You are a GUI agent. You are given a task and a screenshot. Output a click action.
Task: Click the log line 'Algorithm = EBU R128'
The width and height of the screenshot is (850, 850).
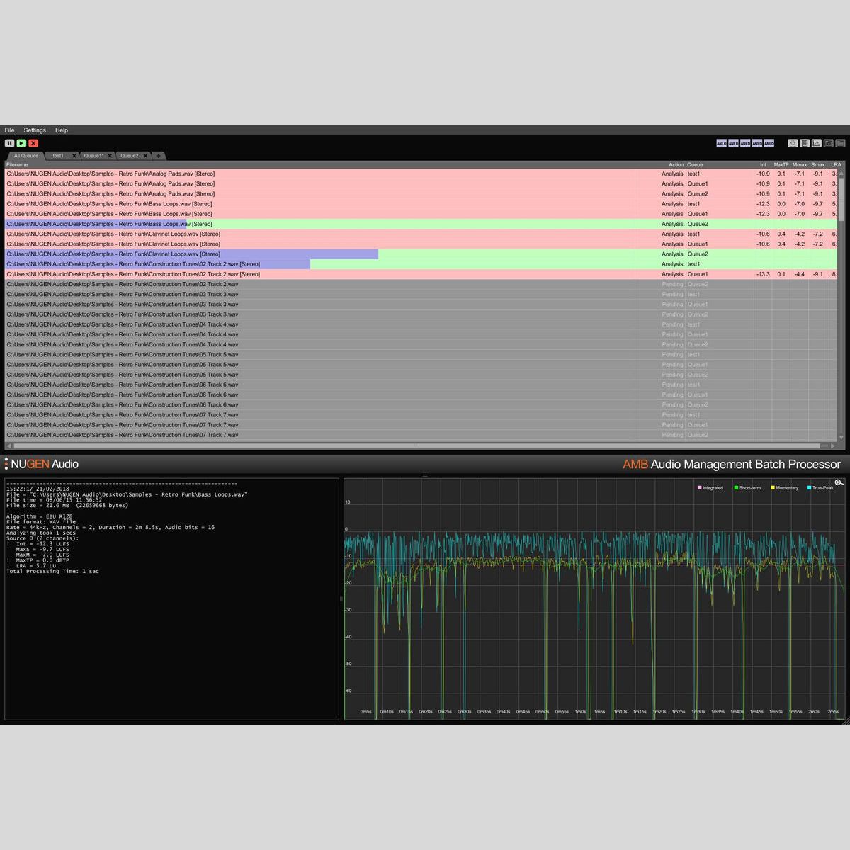[40, 516]
